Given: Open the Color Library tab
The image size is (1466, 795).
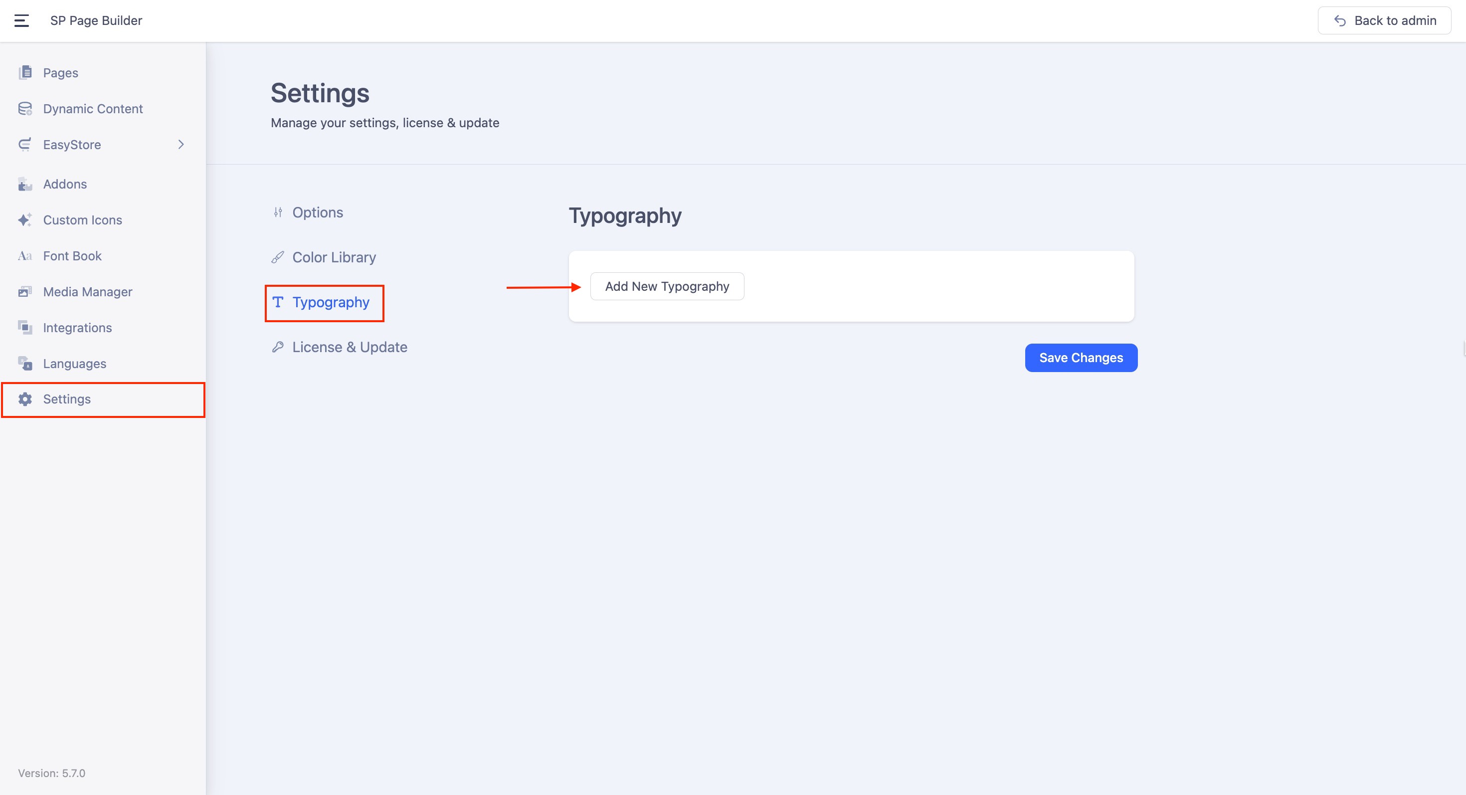Looking at the screenshot, I should click(334, 257).
